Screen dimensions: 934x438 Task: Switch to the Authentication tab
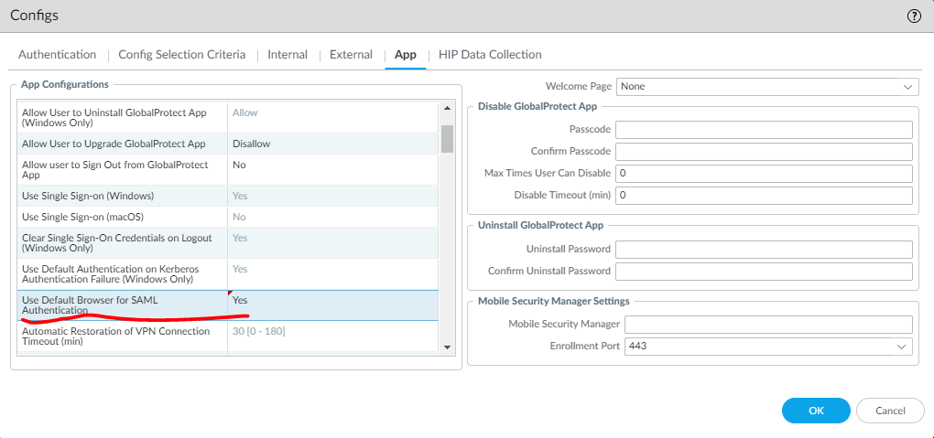click(57, 55)
